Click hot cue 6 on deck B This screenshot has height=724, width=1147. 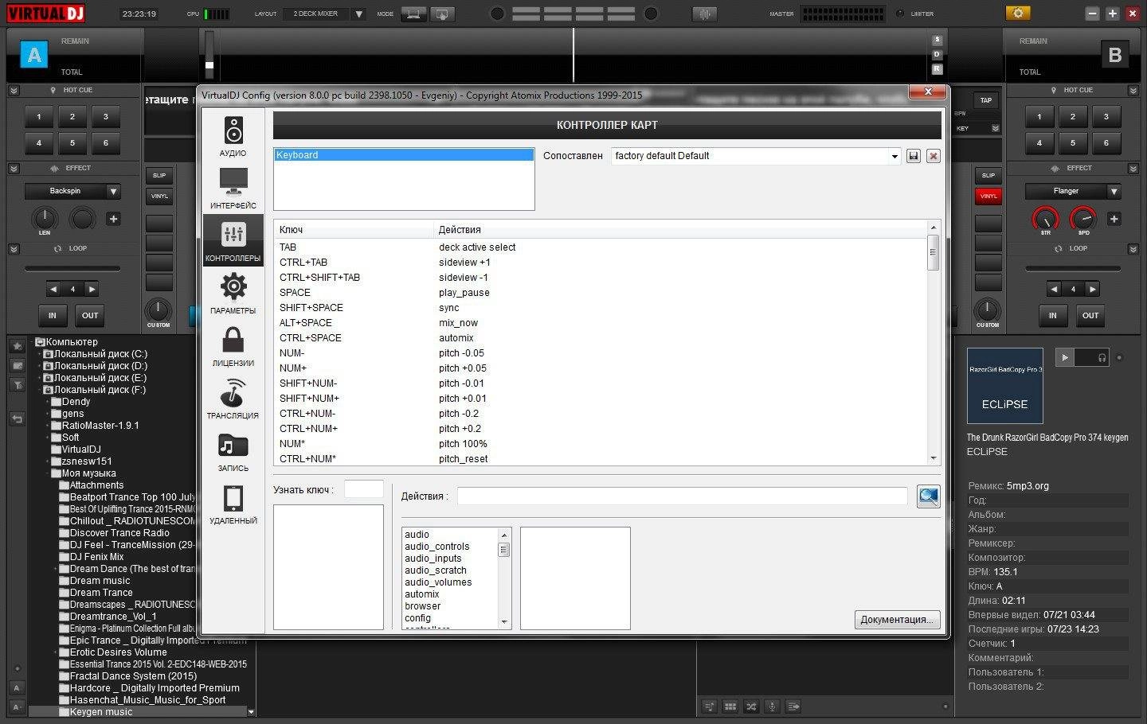tap(1106, 143)
